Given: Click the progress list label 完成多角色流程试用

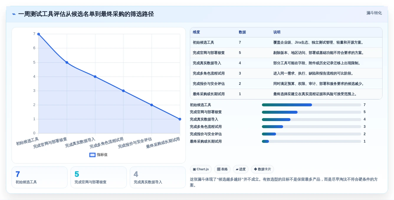Looking at the screenshot, I should click(206, 127).
